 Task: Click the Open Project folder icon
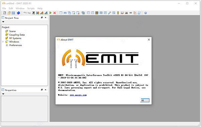[9, 13]
